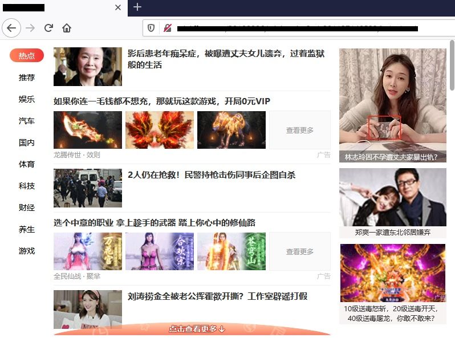Viewport: 455px width, 342px height.
Task: Click the browser forward arrow
Action: click(x=30, y=28)
